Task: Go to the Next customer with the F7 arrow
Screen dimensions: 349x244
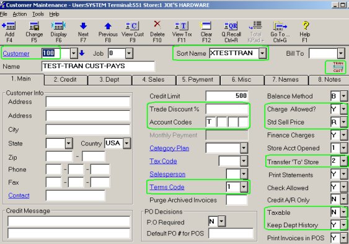Action: [x=84, y=26]
